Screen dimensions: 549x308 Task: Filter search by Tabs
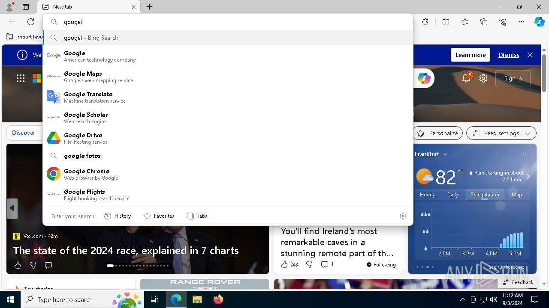(197, 216)
